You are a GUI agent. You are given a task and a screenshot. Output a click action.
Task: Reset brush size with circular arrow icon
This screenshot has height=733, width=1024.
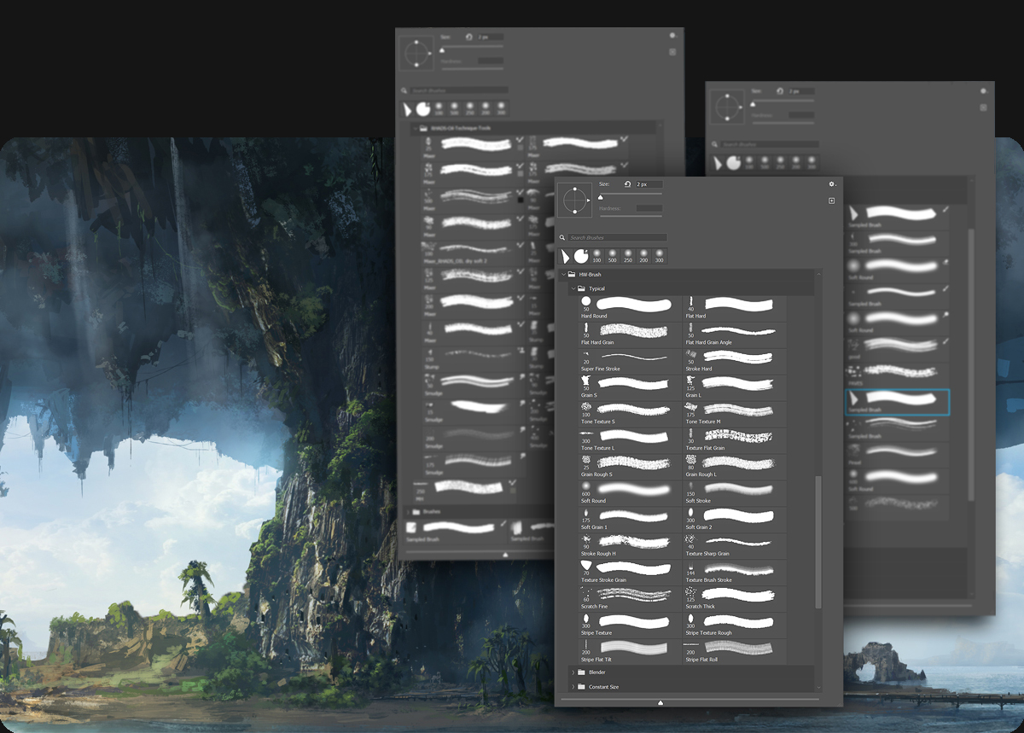point(628,183)
